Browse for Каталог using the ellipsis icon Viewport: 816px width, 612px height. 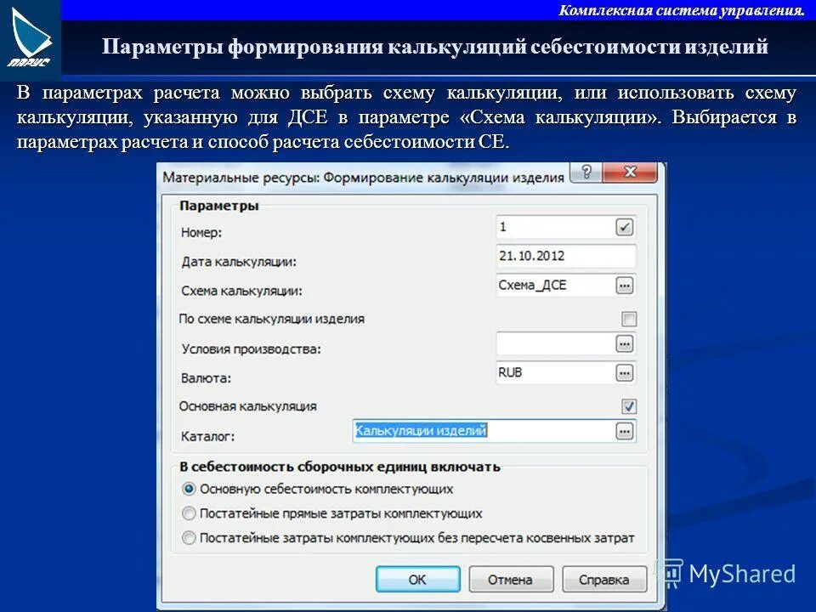pyautogui.click(x=626, y=431)
